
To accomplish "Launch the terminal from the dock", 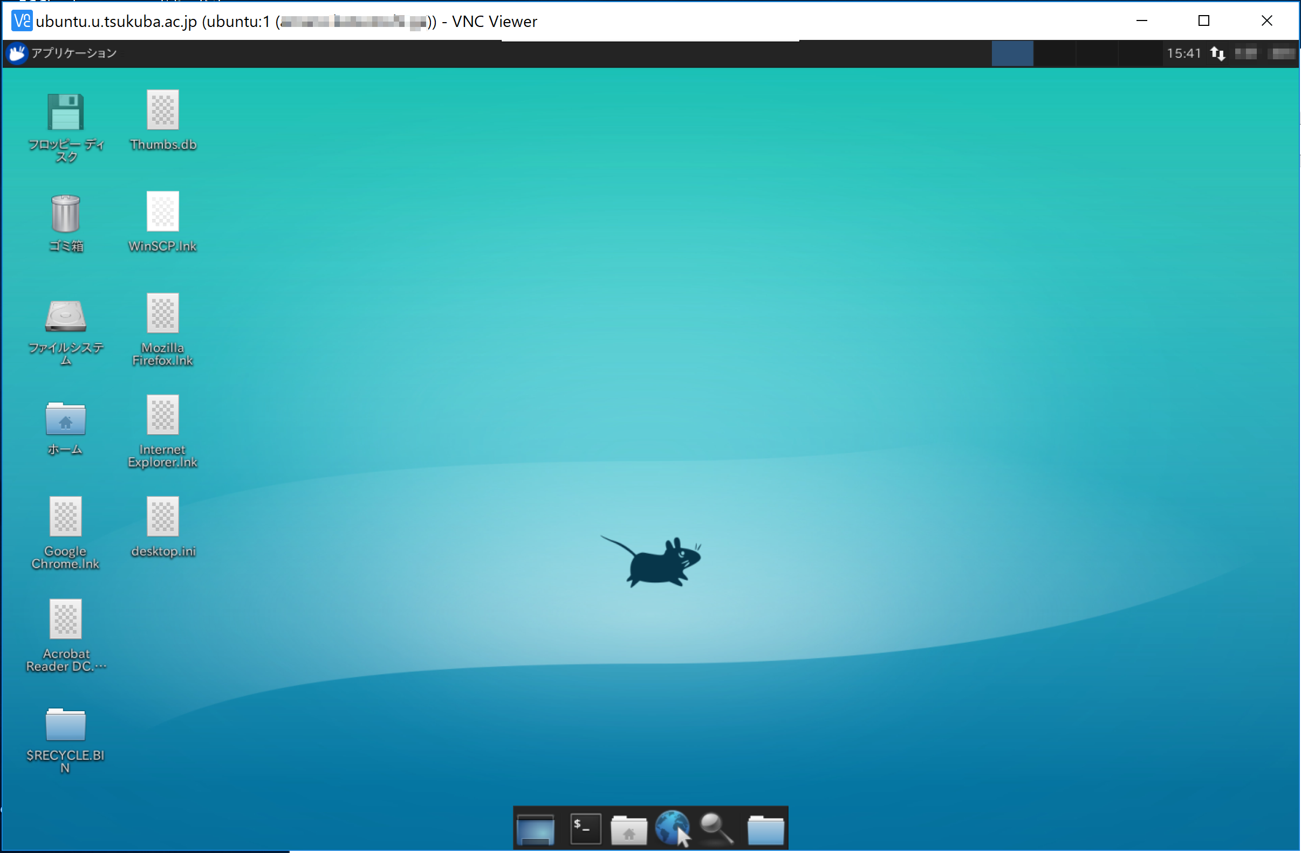I will coord(585,829).
